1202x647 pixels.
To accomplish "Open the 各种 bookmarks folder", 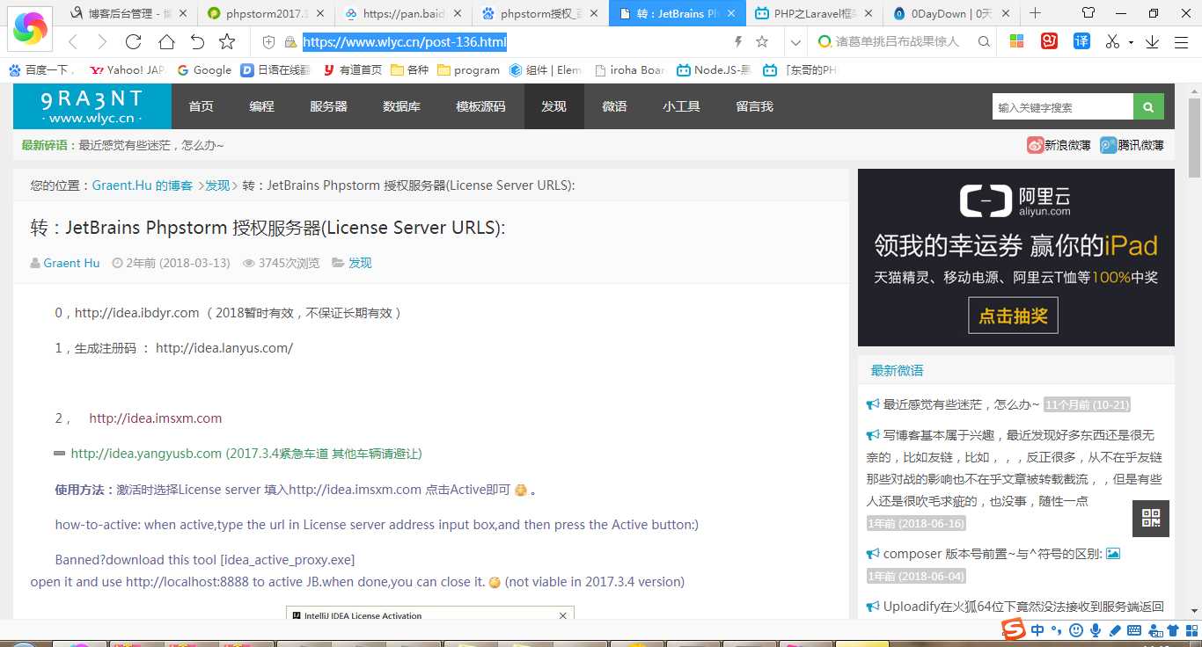I will 410,70.
